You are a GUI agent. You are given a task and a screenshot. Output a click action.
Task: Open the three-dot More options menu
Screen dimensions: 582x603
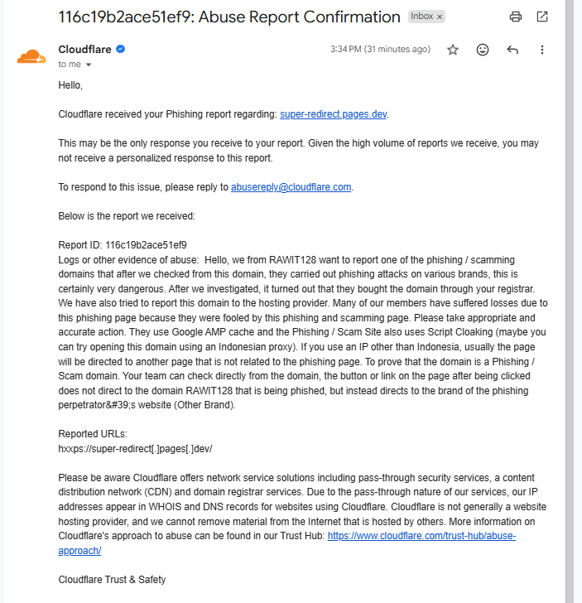pyautogui.click(x=542, y=50)
